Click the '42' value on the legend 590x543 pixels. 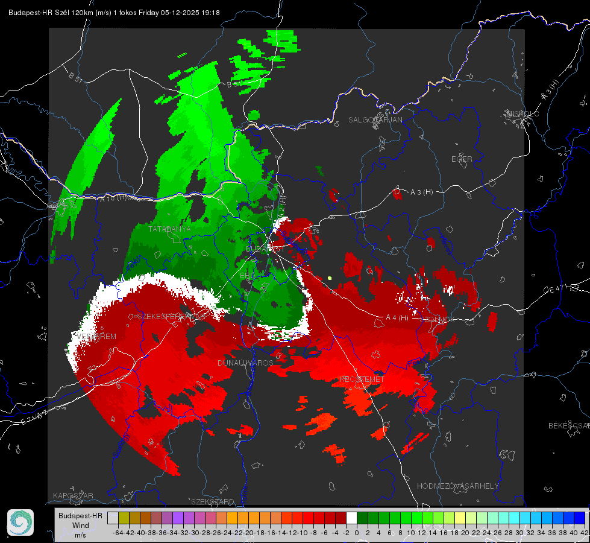click(x=585, y=533)
